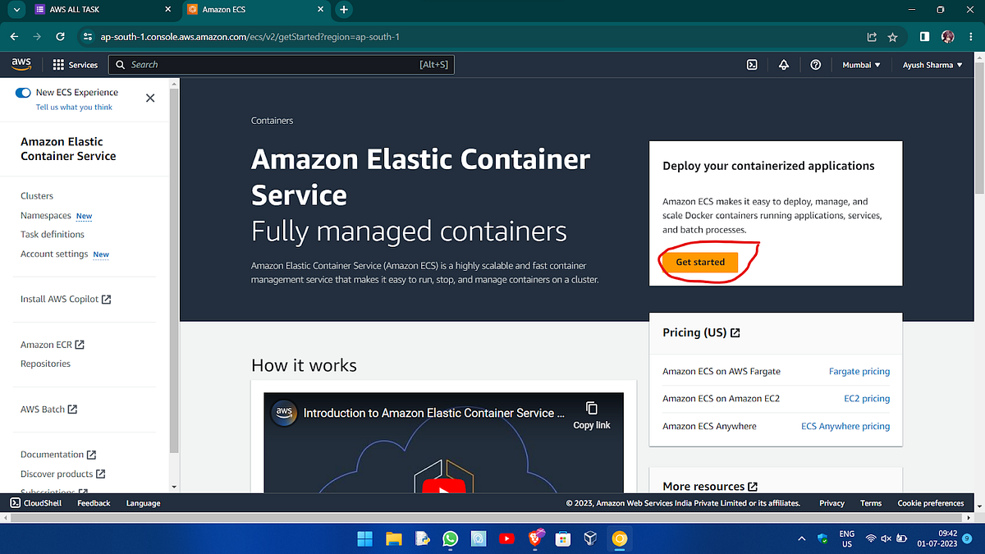Open WhatsApp from the taskbar
This screenshot has height=554, width=985.
(x=450, y=538)
